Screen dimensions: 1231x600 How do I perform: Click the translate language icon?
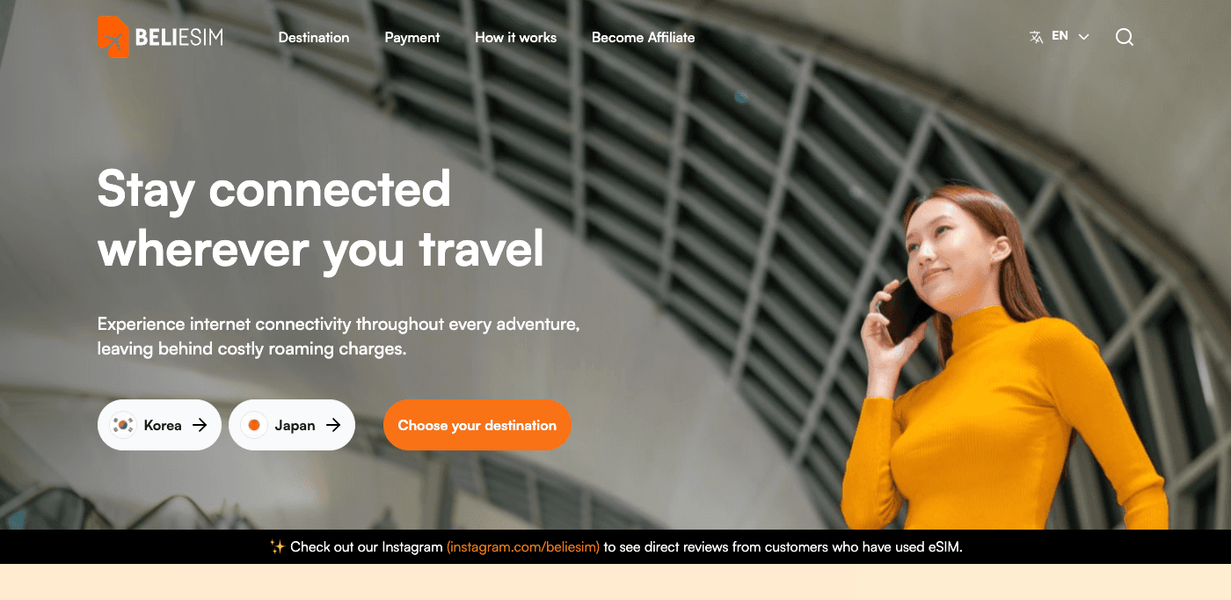coord(1037,37)
